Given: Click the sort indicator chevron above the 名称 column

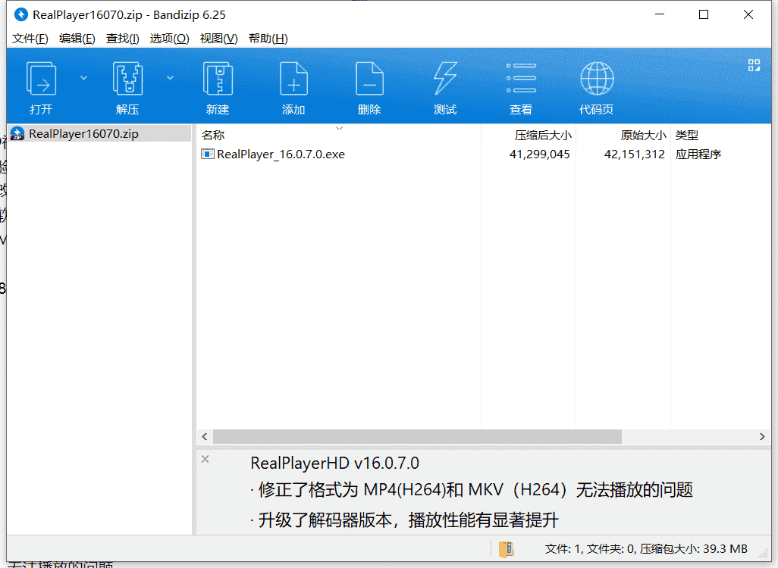Looking at the screenshot, I should click(340, 129).
